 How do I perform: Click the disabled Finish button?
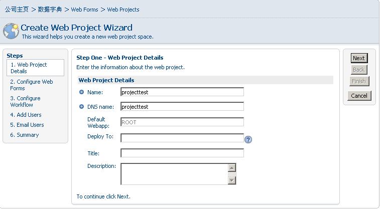359,81
